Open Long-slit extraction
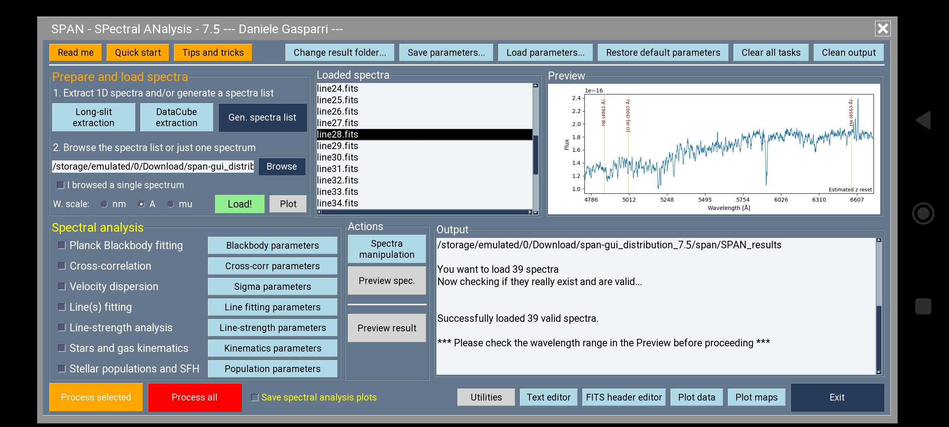 coord(94,117)
